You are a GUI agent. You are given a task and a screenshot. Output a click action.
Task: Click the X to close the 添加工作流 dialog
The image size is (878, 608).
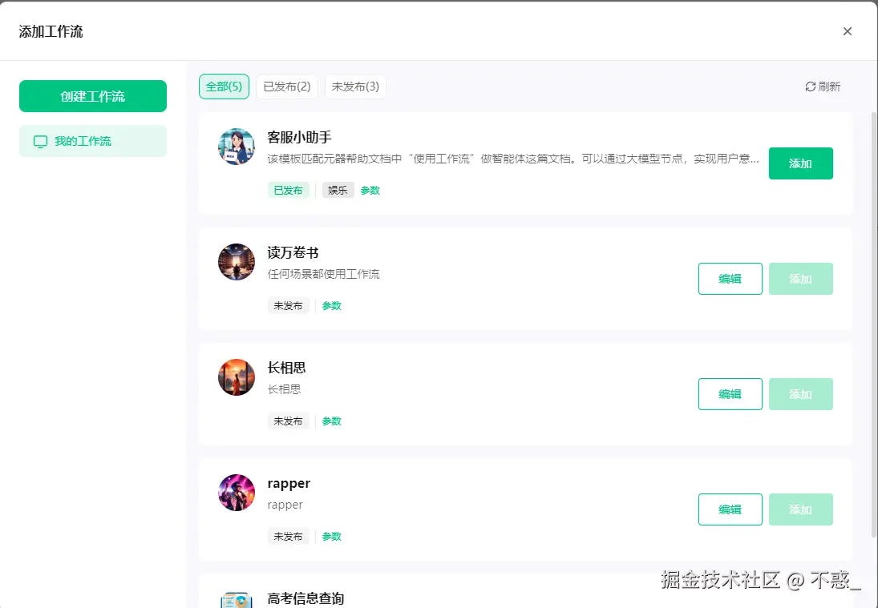coord(848,31)
